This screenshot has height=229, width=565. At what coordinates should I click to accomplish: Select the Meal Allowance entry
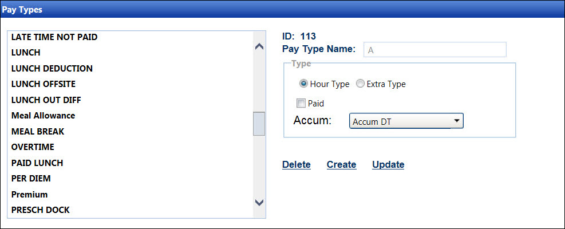click(43, 116)
